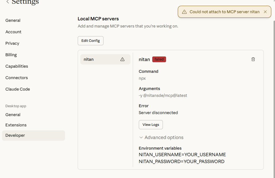The width and height of the screenshot is (275, 178).
Task: Open the Connectors settings page
Action: [17, 78]
